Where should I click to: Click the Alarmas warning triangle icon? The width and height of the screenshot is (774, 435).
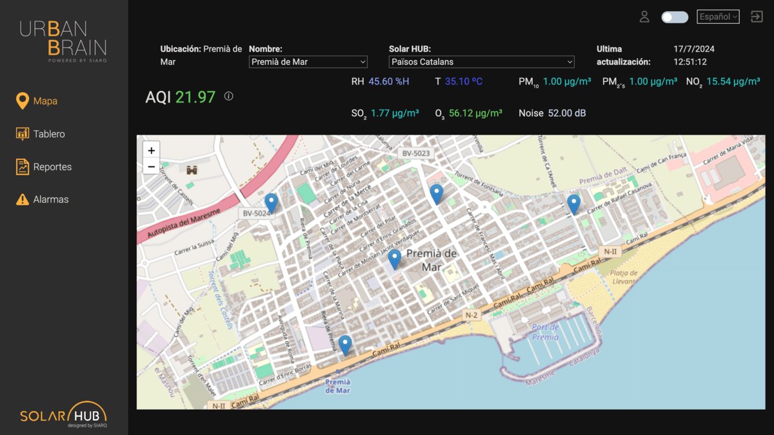pyautogui.click(x=23, y=200)
